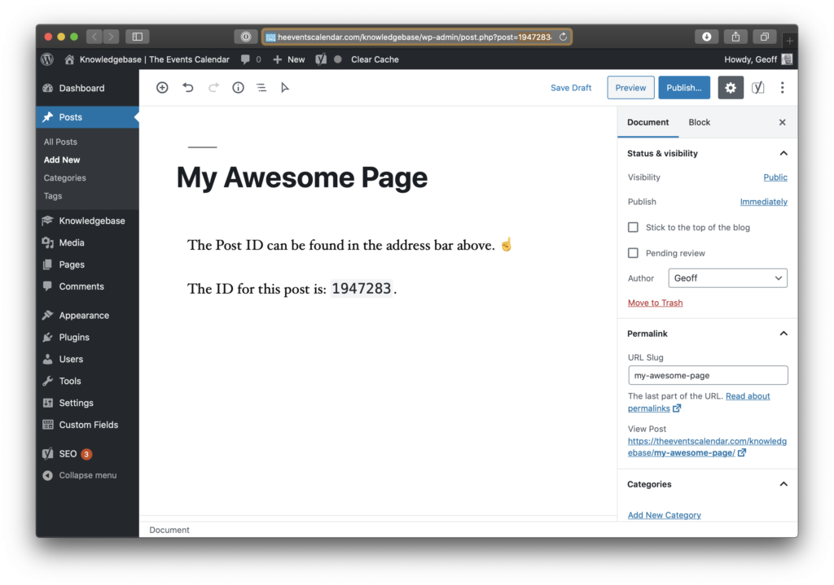834x585 pixels.
Task: Click Collapse menu in the sidebar
Action: [88, 475]
